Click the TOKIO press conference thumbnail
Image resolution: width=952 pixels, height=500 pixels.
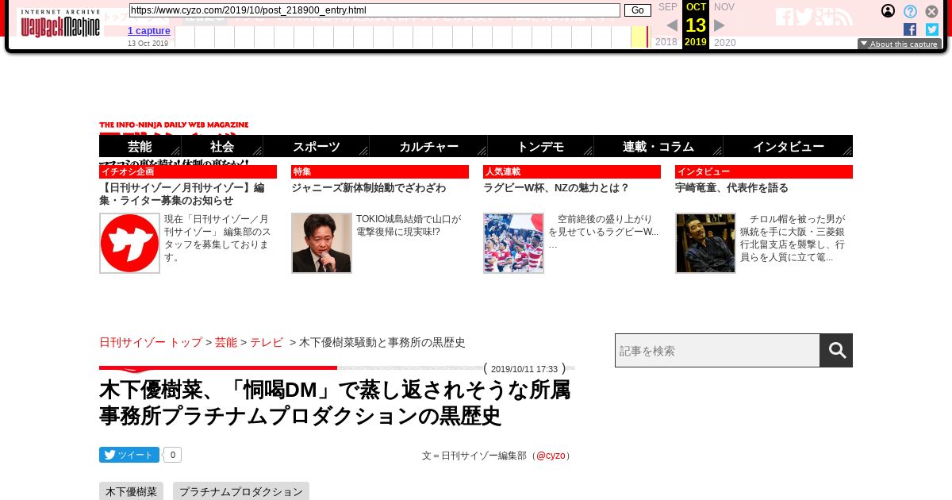click(321, 243)
